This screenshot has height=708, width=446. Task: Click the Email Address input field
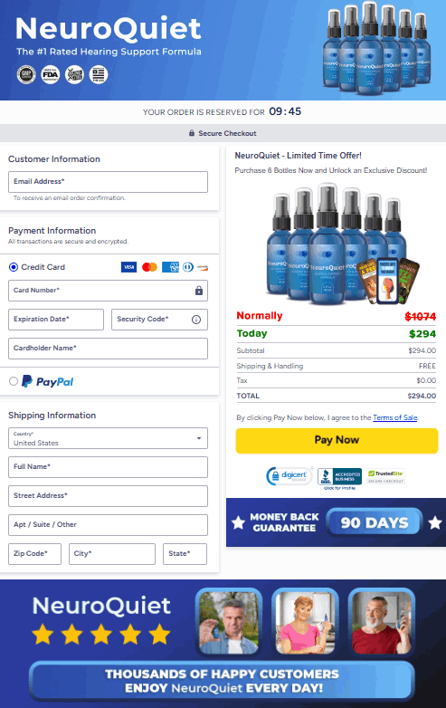(108, 182)
